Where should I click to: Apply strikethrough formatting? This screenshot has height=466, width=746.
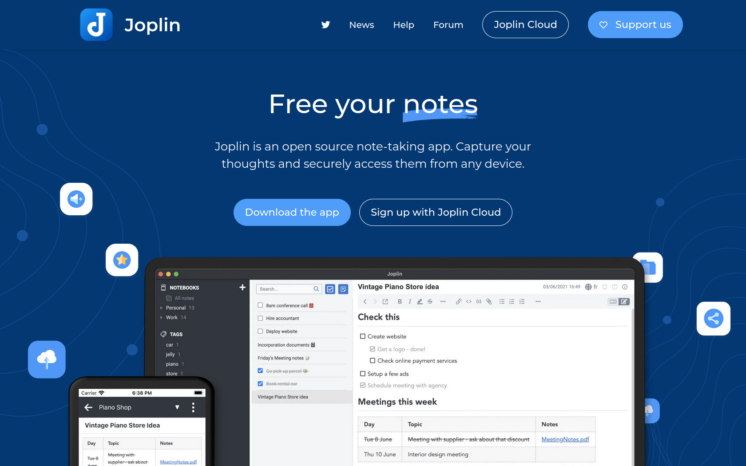[x=430, y=301]
